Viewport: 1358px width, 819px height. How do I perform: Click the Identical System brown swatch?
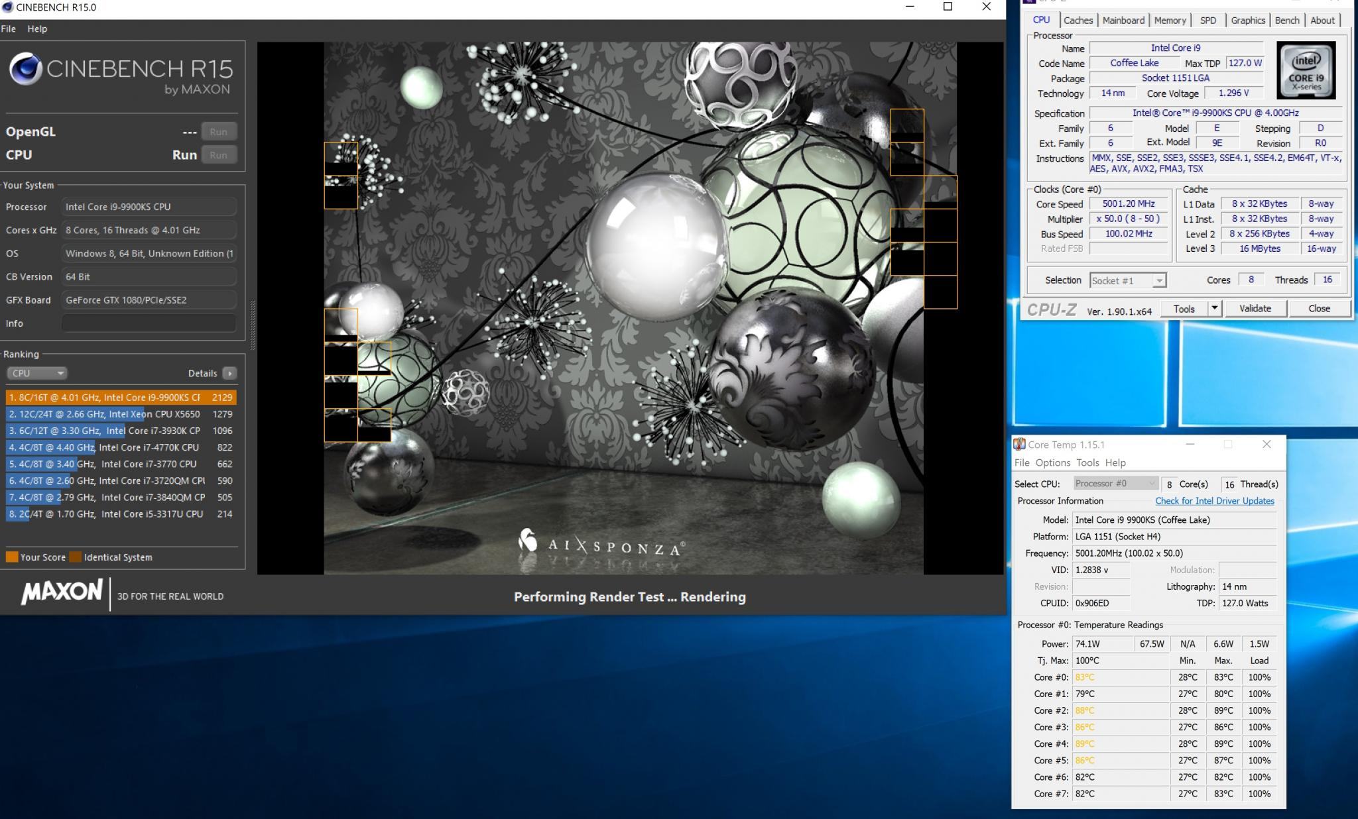[x=76, y=557]
